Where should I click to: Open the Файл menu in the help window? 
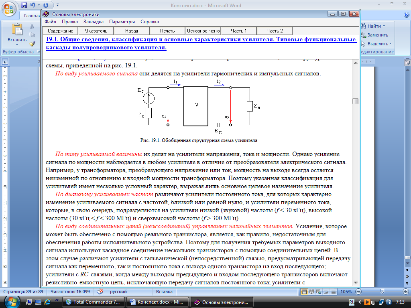[x=50, y=22]
